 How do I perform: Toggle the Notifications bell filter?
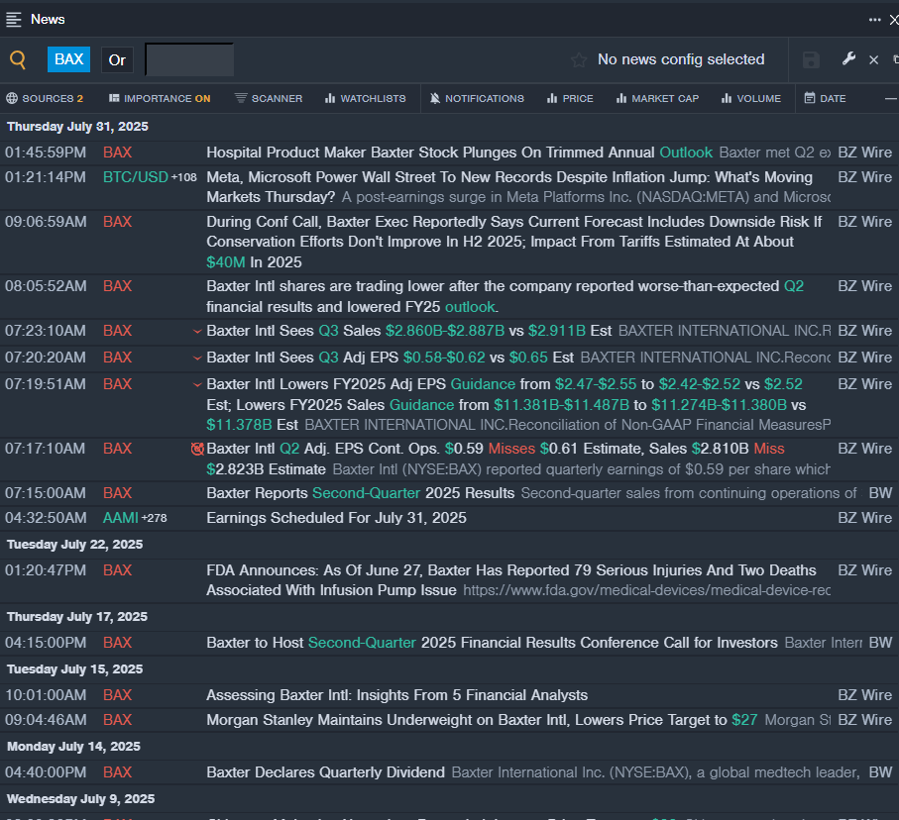pyautogui.click(x=477, y=99)
